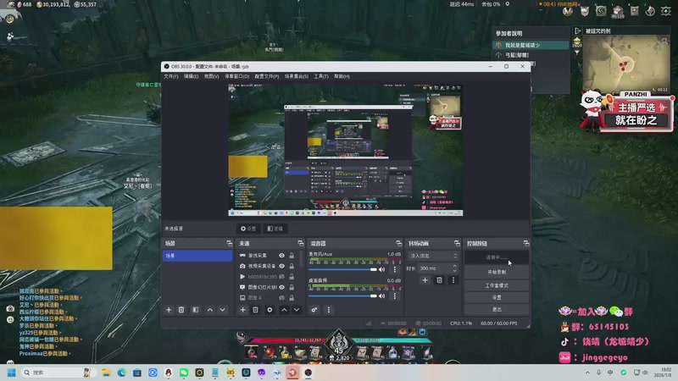Open 帮助(H) menu in OBS
678x381 pixels.
342,76
